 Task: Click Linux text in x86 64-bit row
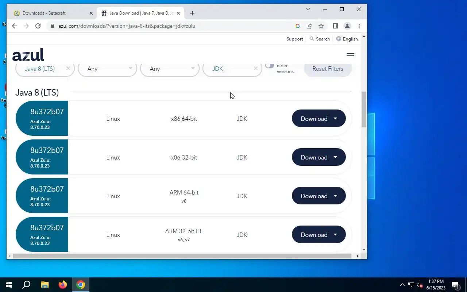pyautogui.click(x=113, y=119)
